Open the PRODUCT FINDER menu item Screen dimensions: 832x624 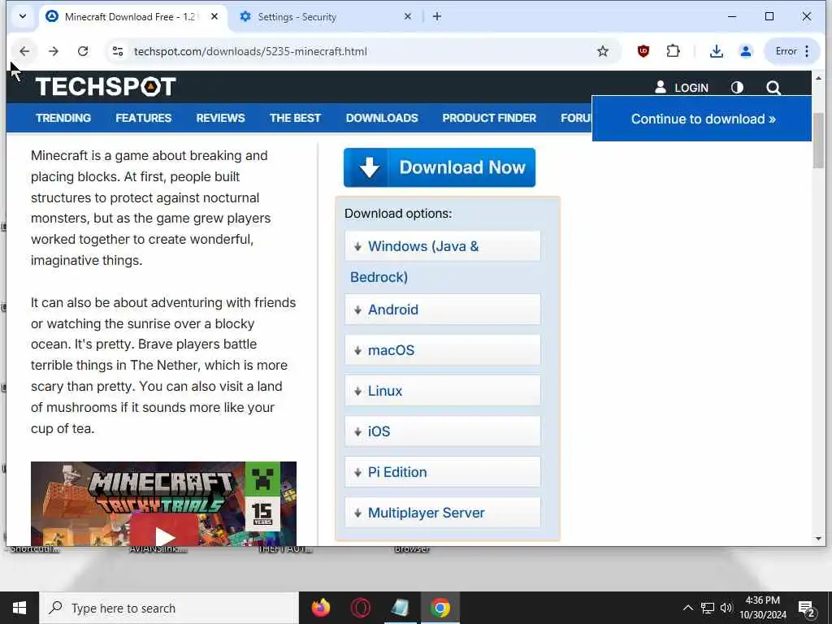pyautogui.click(x=489, y=118)
